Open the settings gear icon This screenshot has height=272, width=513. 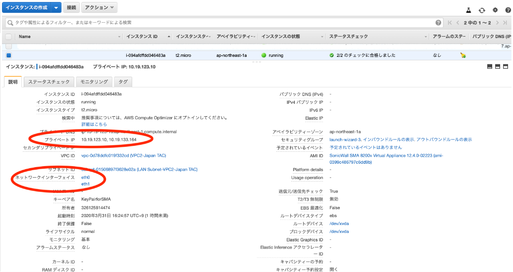[495, 10]
